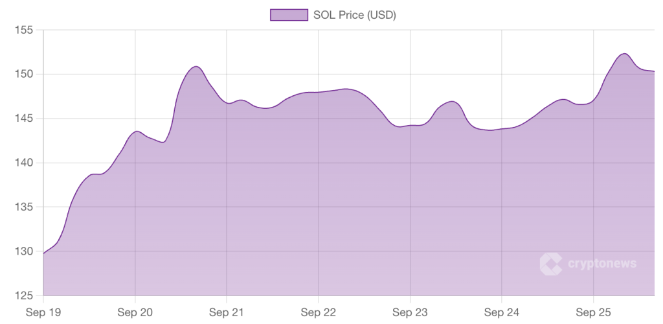Click the 135 y-axis value
This screenshot has width=663, height=324.
[25, 207]
